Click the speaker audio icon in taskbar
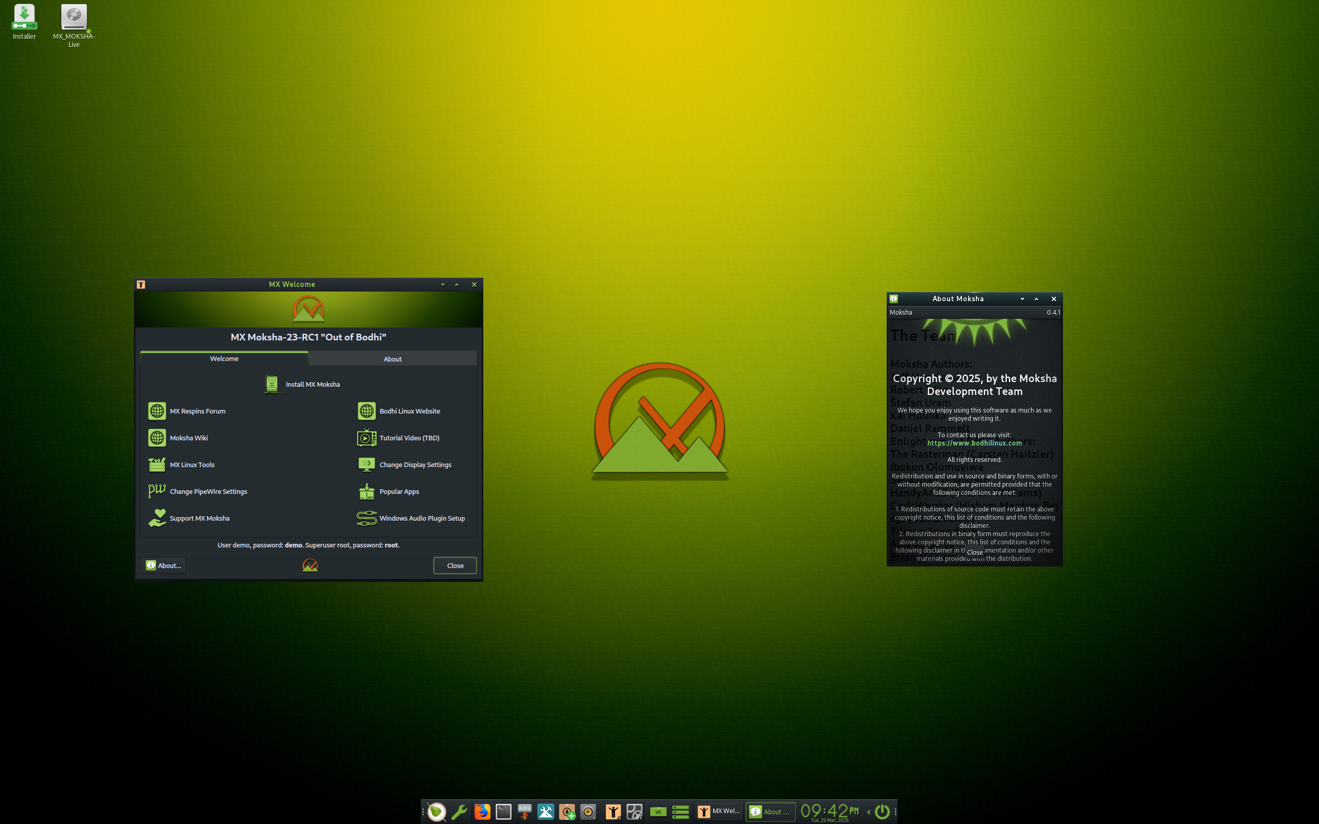The width and height of the screenshot is (1319, 824). pyautogui.click(x=588, y=812)
